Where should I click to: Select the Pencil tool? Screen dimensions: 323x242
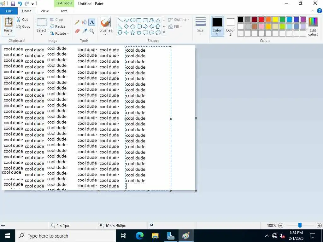(77, 22)
